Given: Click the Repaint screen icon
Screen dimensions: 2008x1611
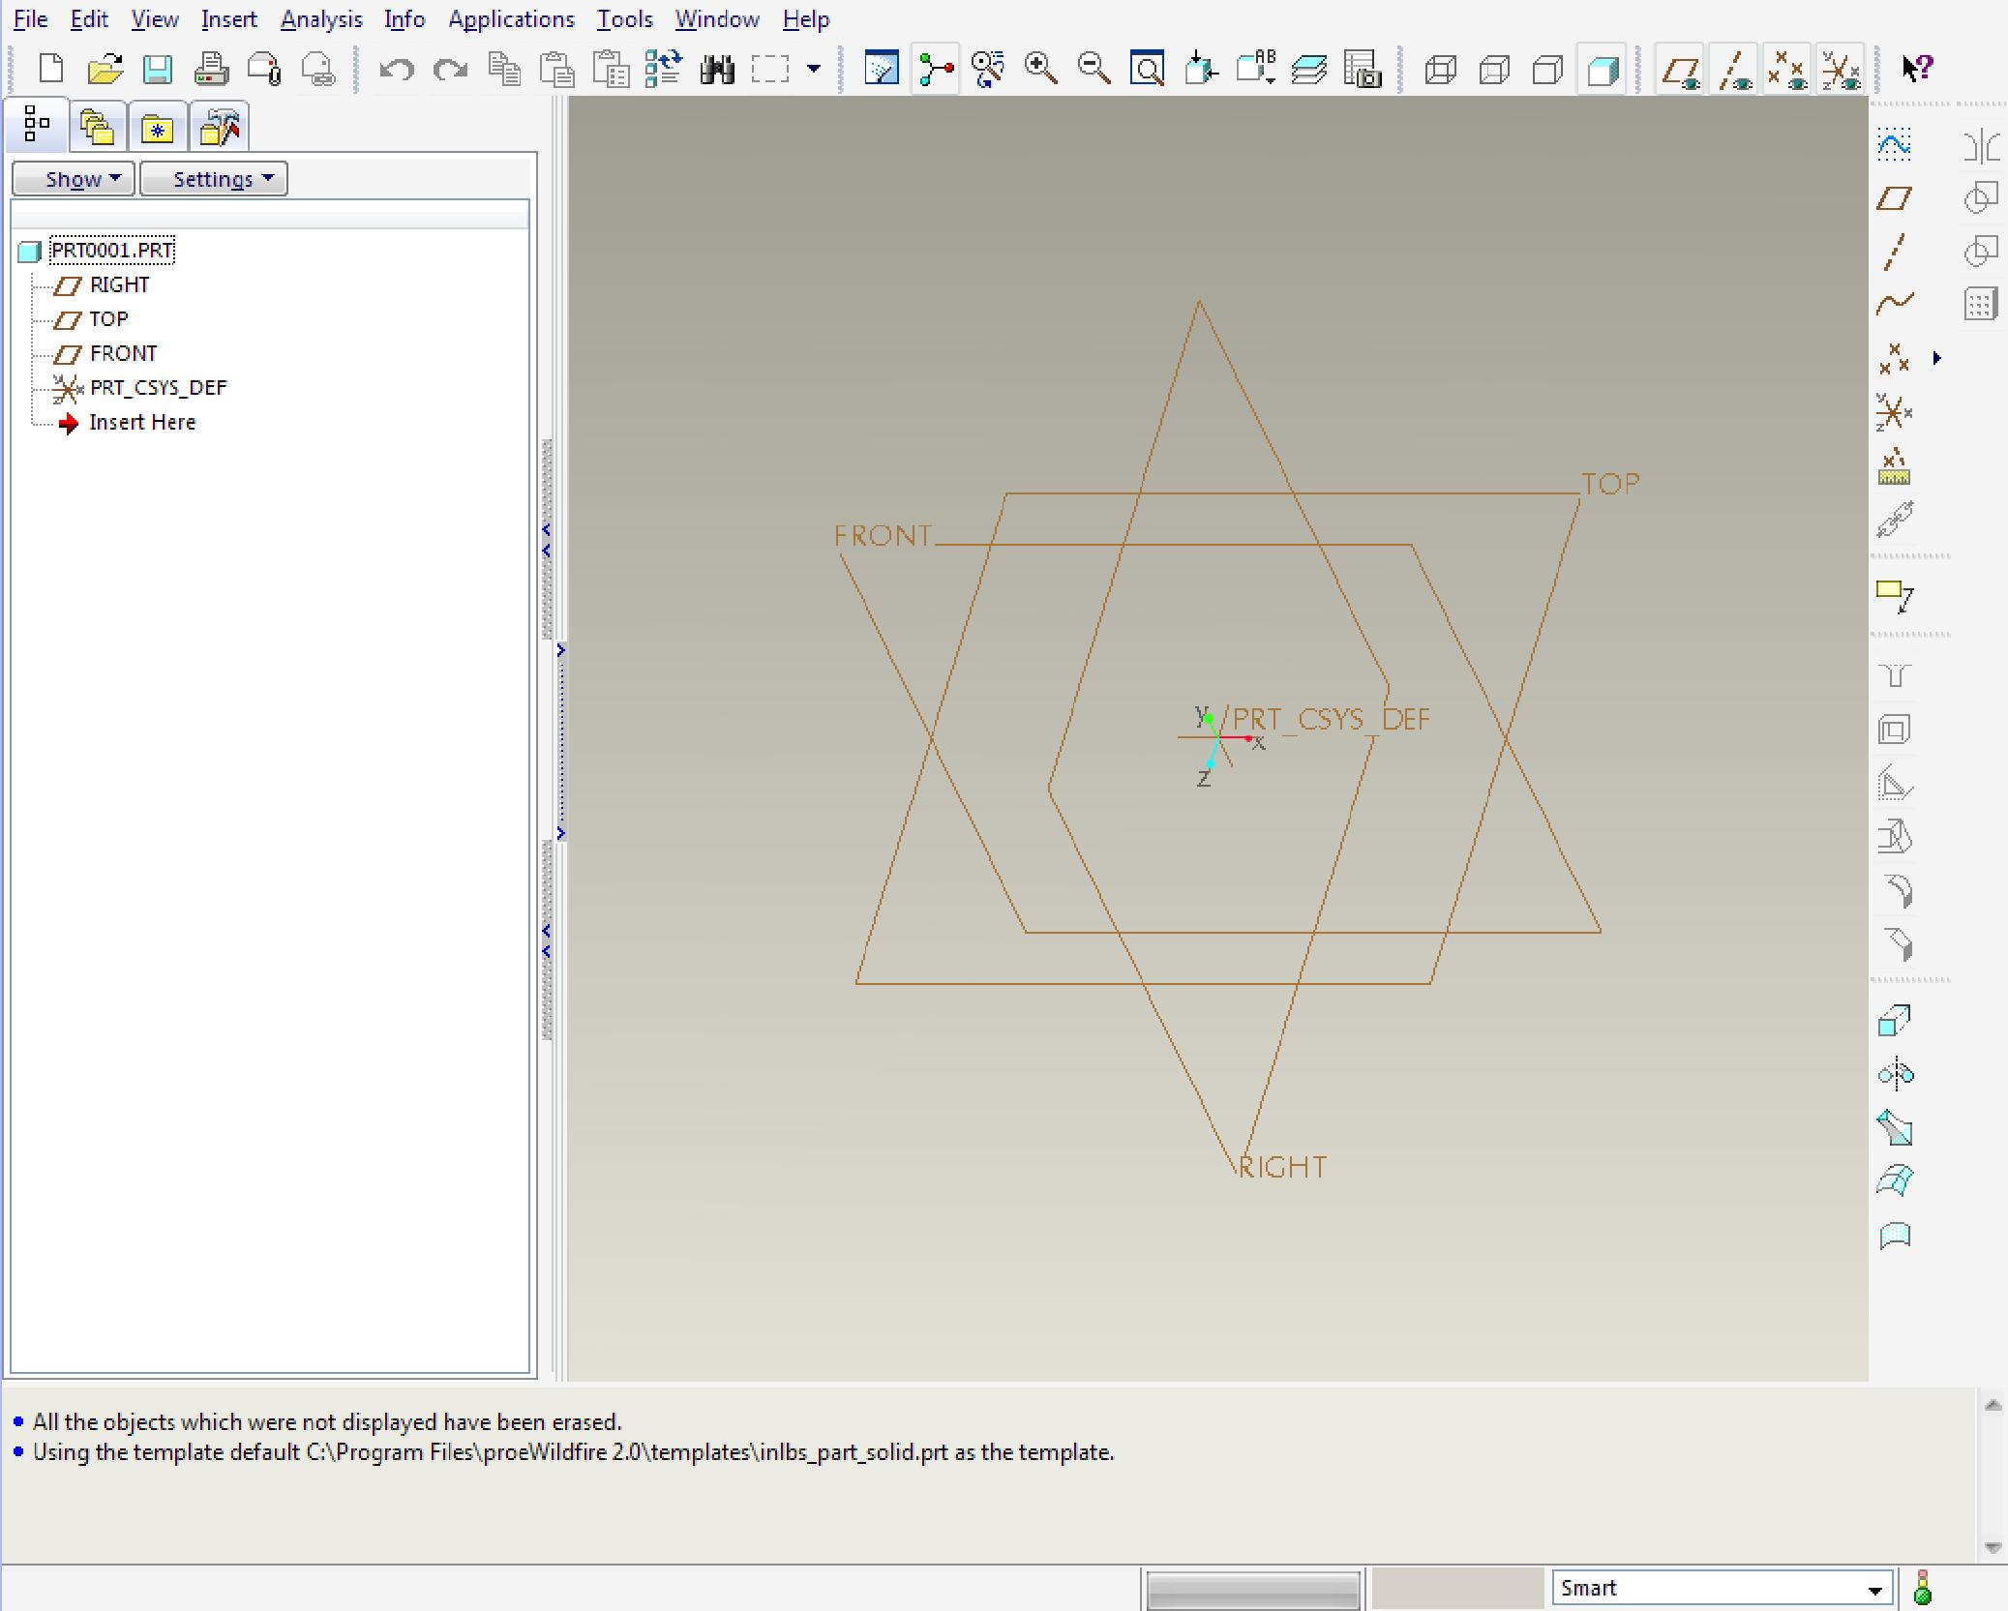Looking at the screenshot, I should click(882, 69).
